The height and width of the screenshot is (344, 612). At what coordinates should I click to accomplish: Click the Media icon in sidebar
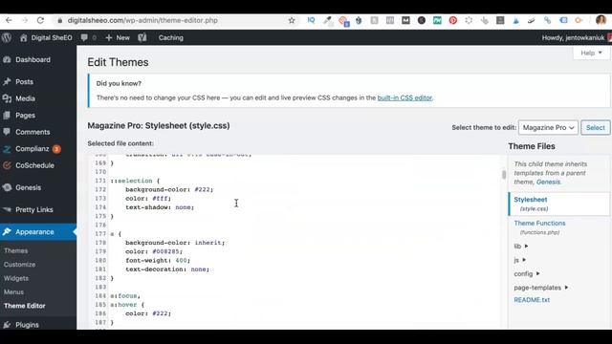(7, 98)
